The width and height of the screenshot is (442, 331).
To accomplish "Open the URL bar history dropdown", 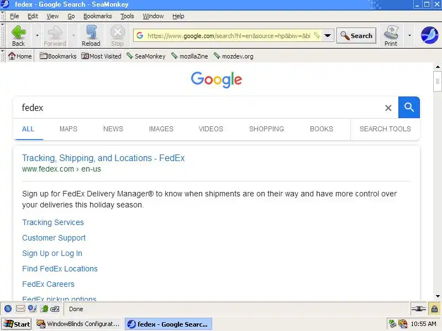I will point(328,35).
